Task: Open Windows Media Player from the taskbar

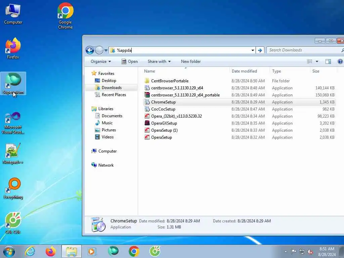Action: tap(91, 251)
